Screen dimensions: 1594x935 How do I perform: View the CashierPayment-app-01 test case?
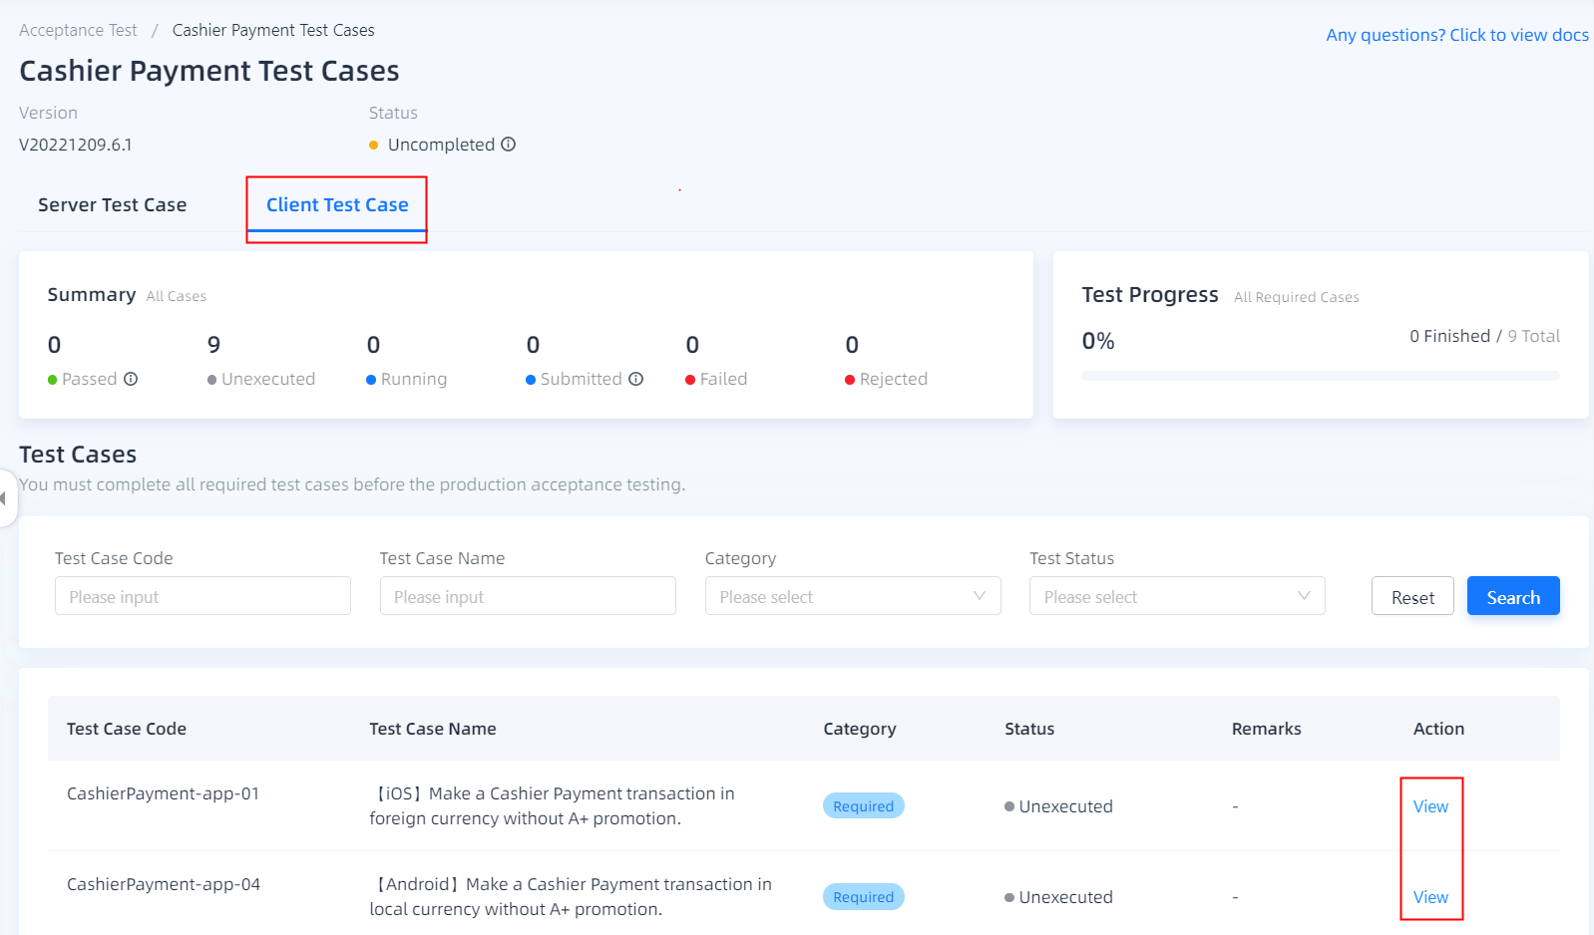1430,806
